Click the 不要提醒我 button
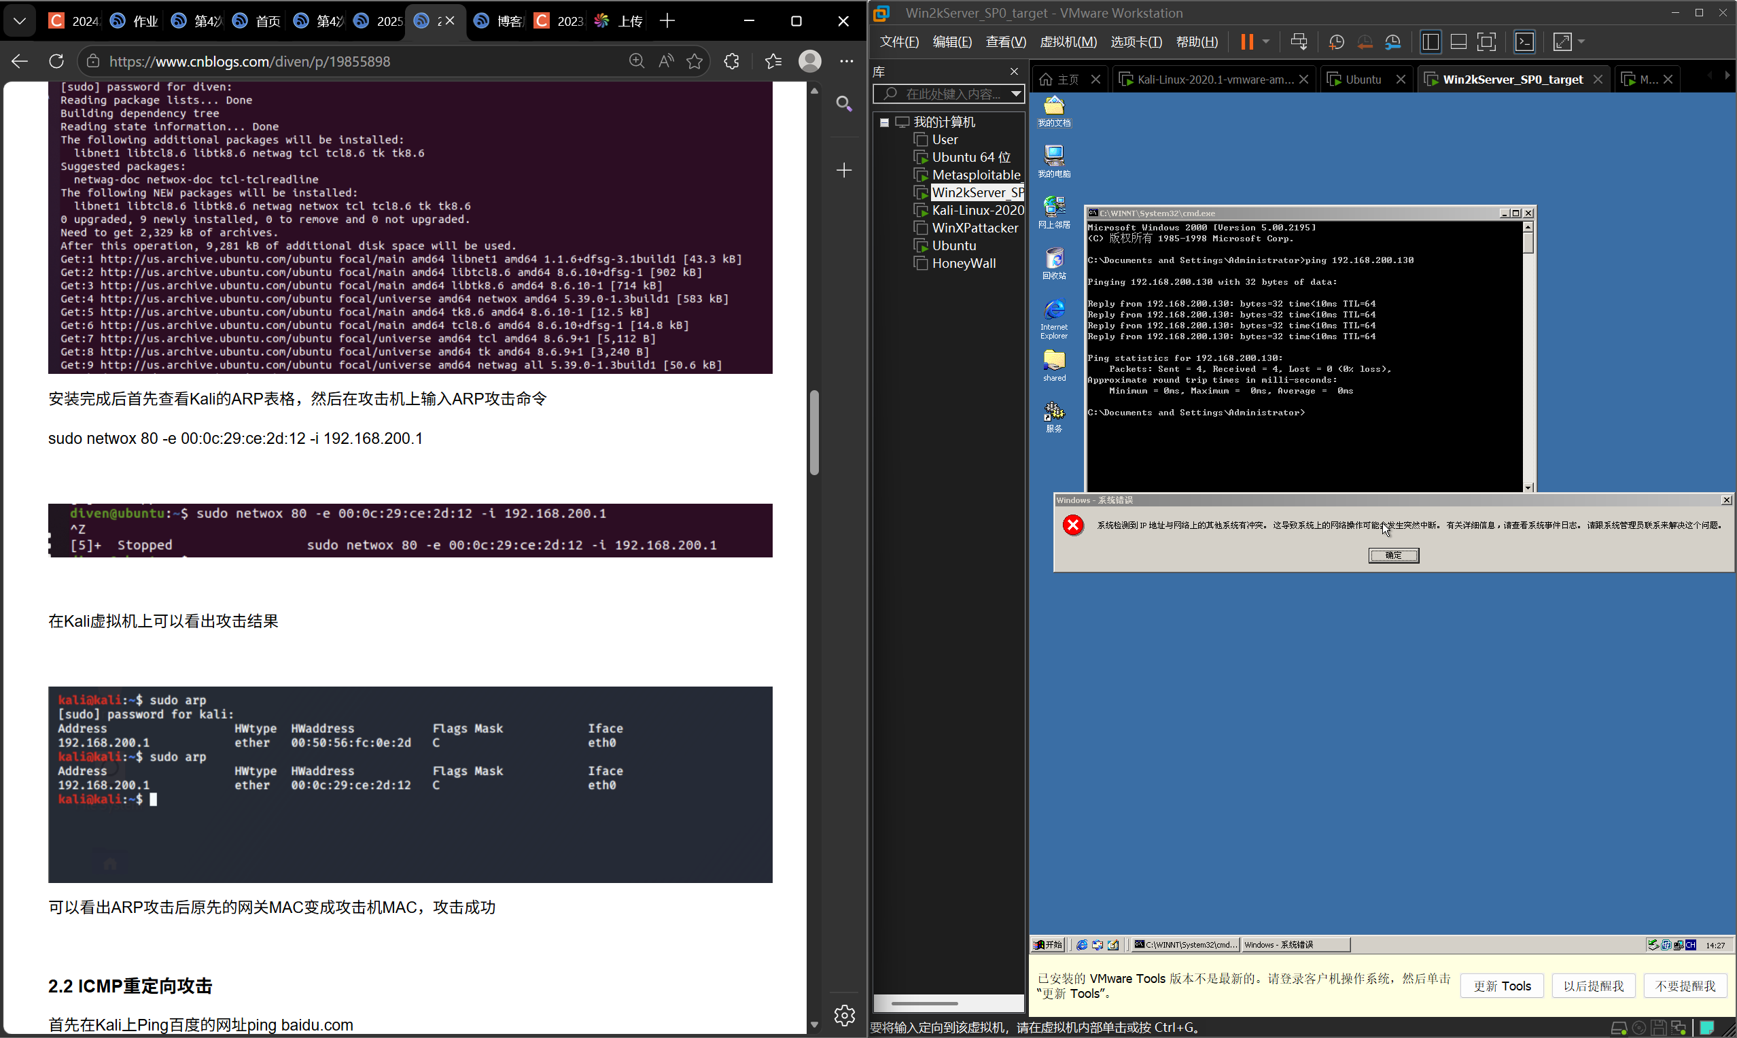Image resolution: width=1737 pixels, height=1038 pixels. click(1685, 986)
